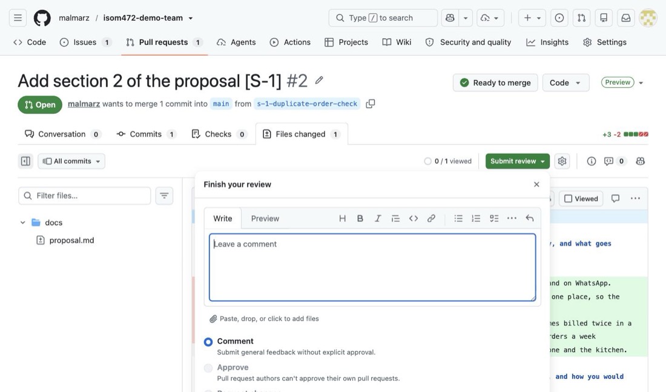Collapse the file tree sidebar
This screenshot has width=666, height=392.
(25, 161)
